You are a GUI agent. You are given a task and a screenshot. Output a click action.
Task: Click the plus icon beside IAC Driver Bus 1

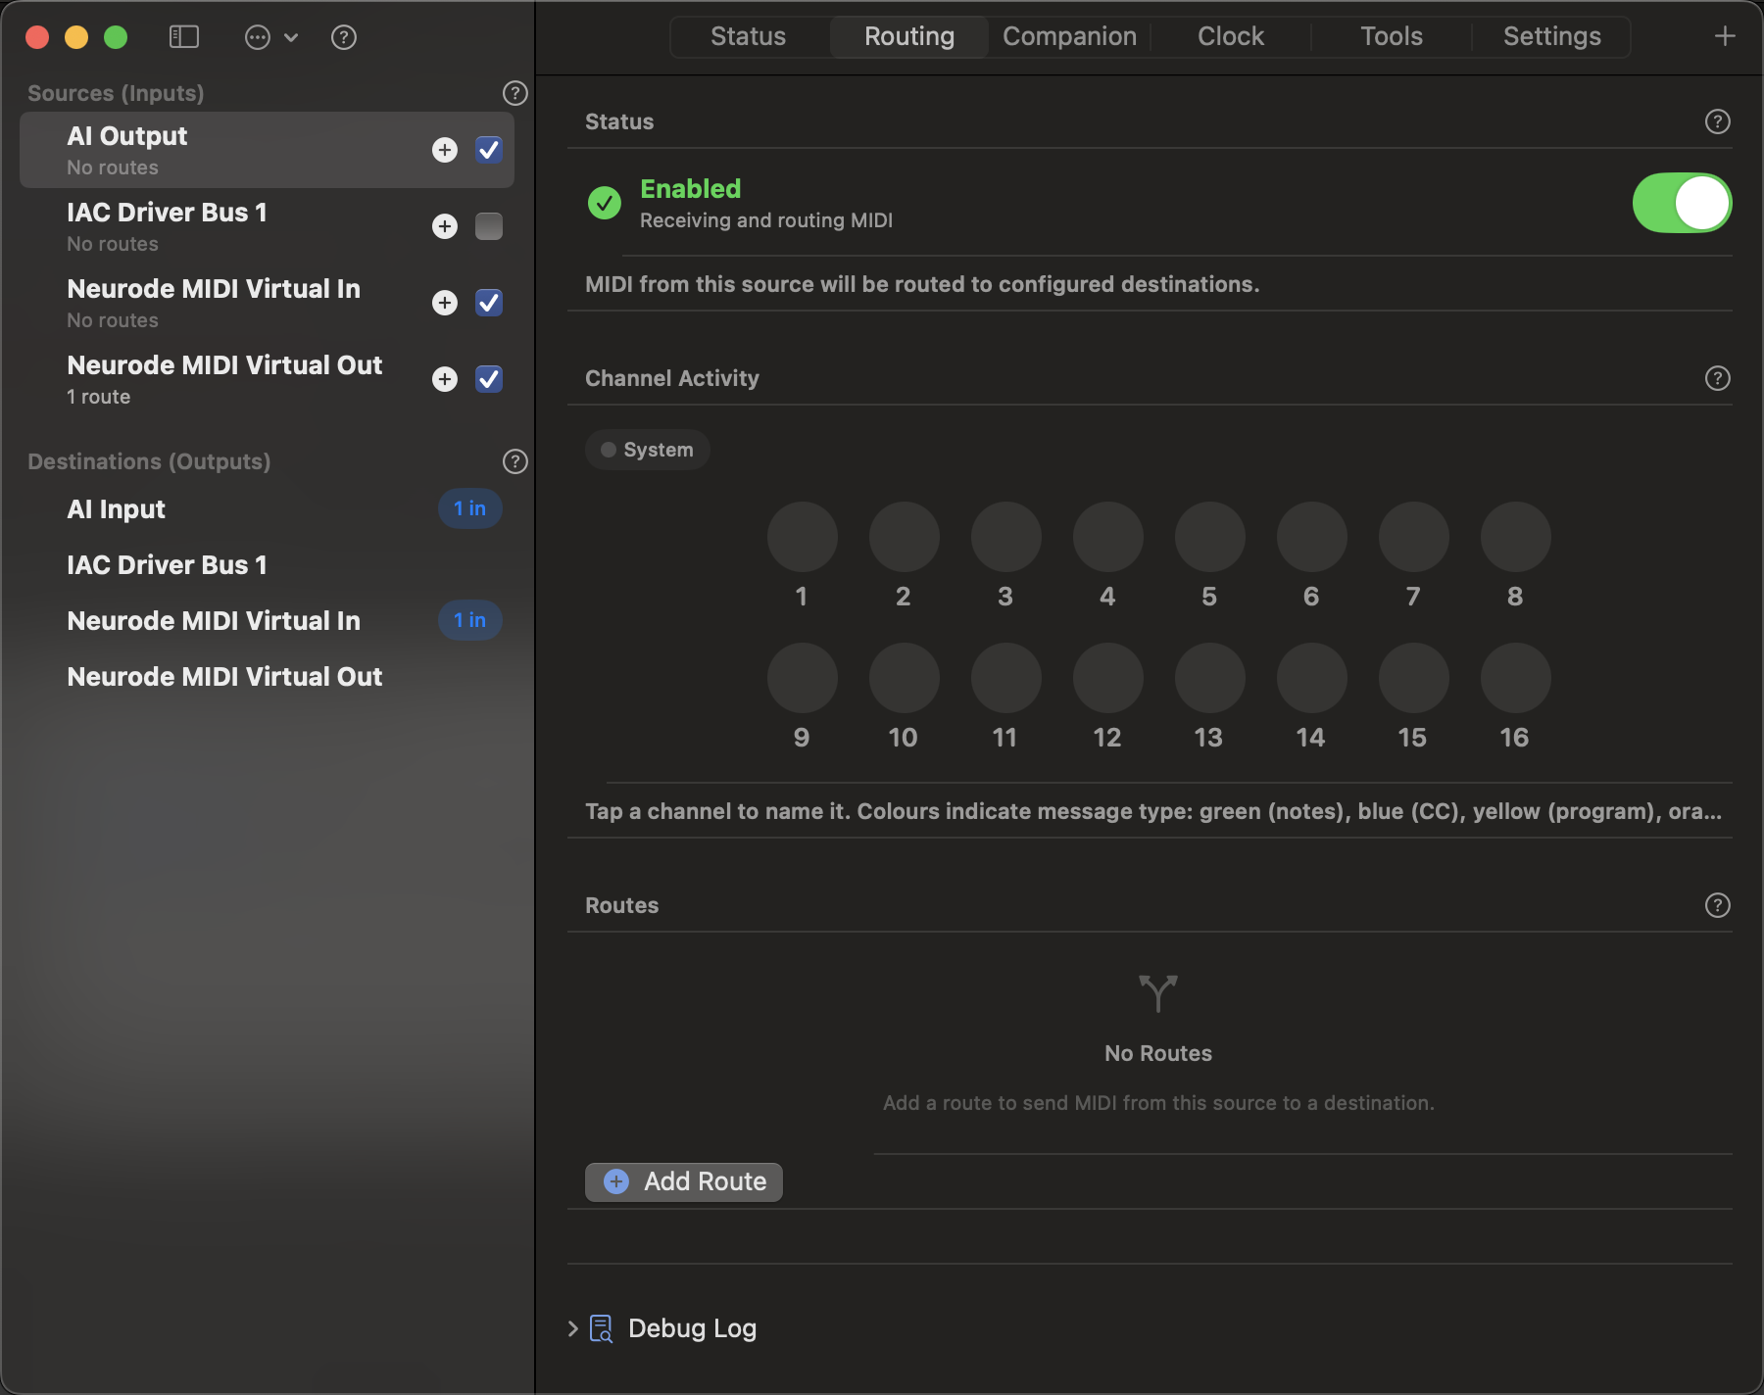click(x=445, y=226)
